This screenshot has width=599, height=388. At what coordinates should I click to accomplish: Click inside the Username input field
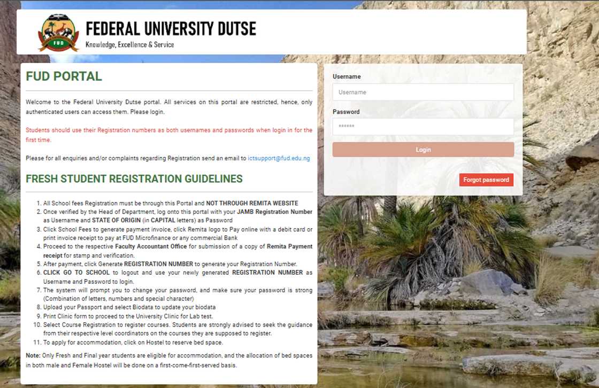point(423,92)
